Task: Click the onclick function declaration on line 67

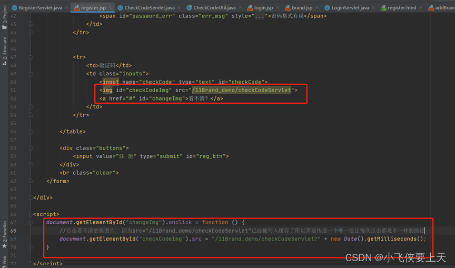Action: (145, 223)
